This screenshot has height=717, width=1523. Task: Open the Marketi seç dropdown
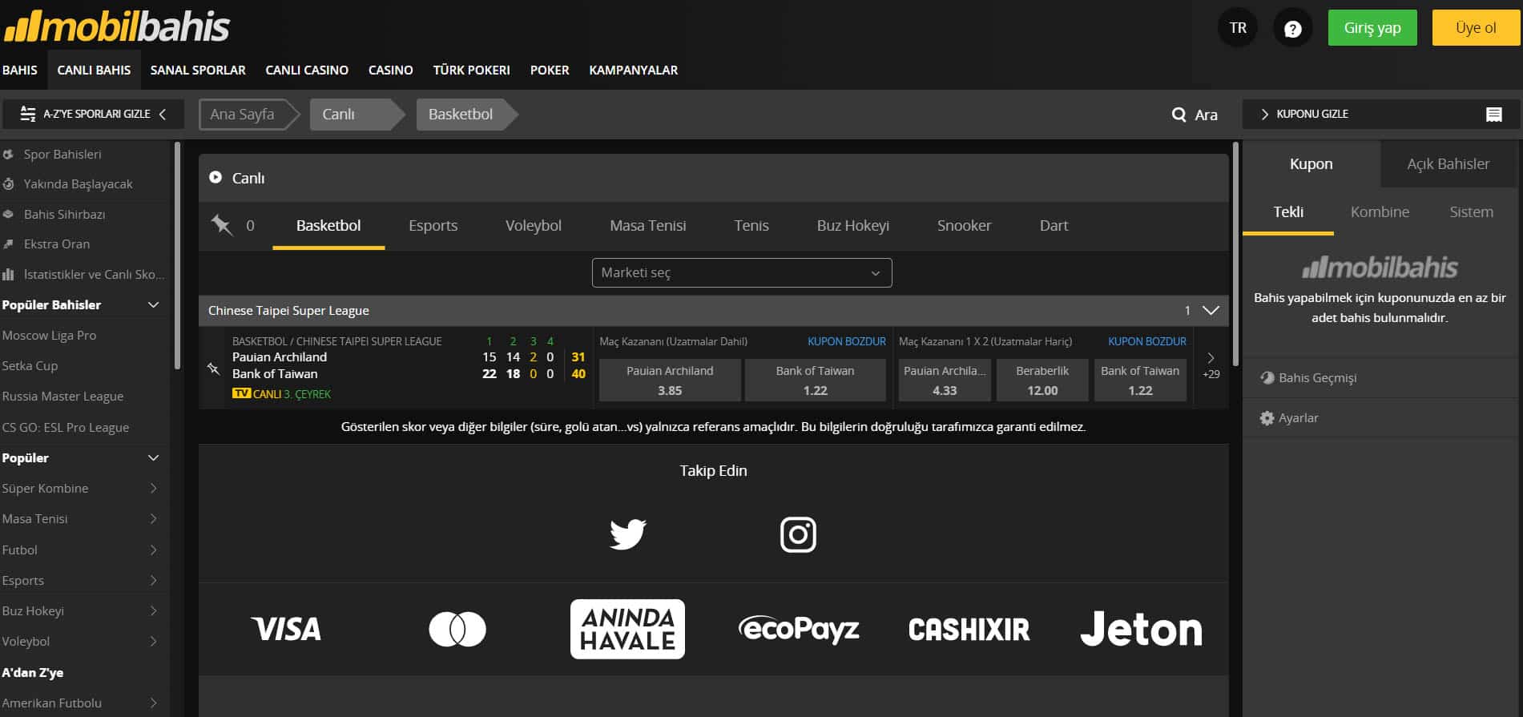[x=742, y=272]
